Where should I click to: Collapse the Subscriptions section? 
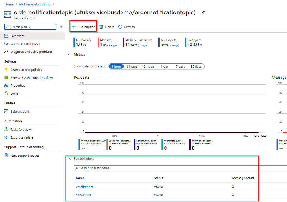point(70,159)
